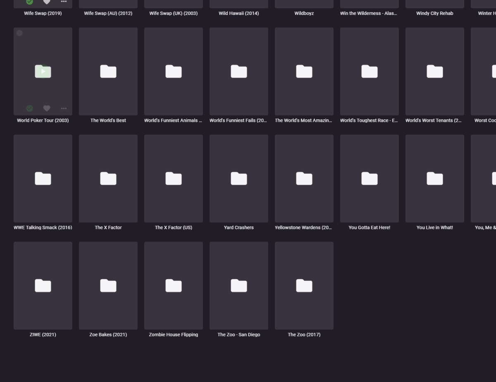Toggle watched status on World Poker Tour (2003)
Screen dimensions: 496x382
click(29, 108)
